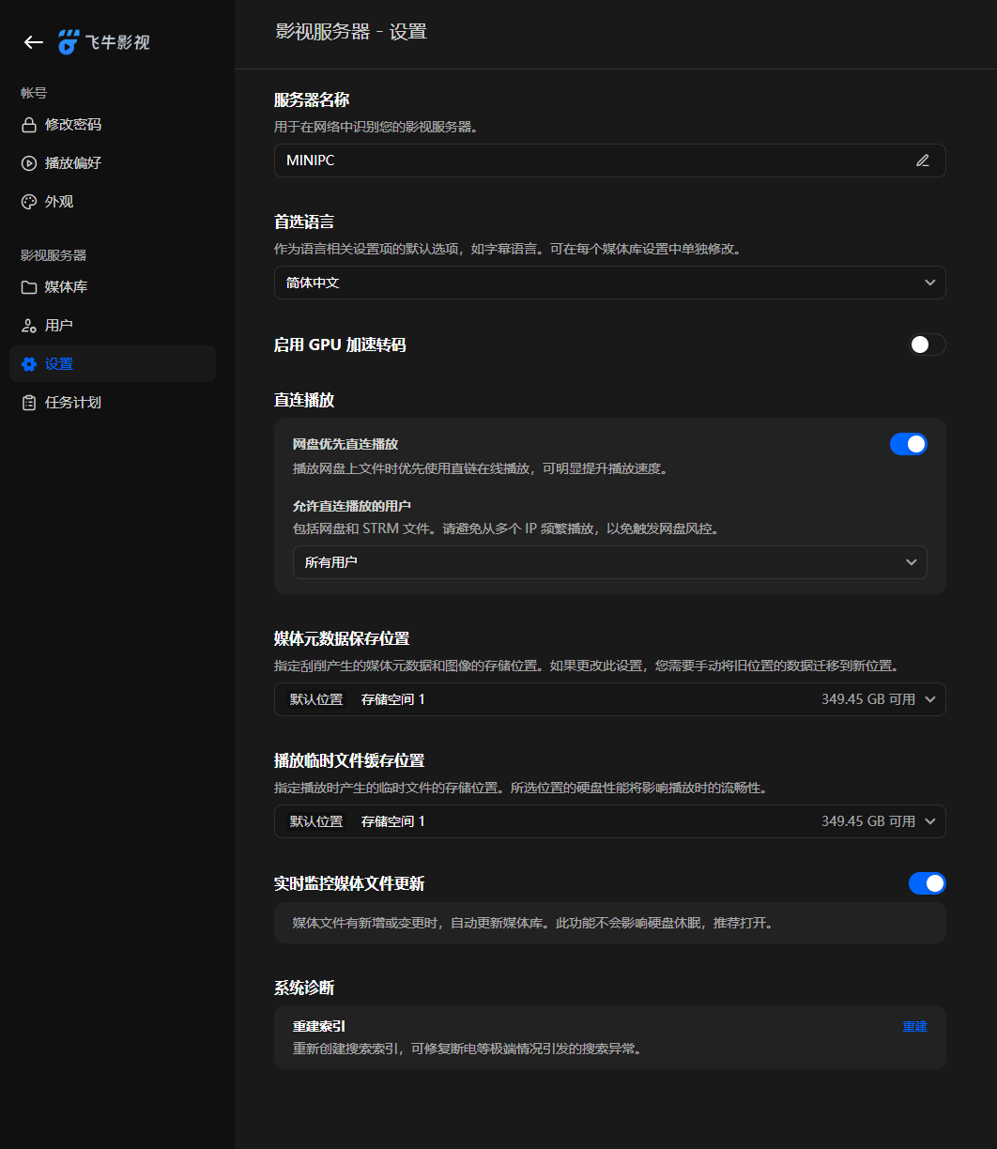This screenshot has height=1149, width=997.
Task: Open 播放临时文件缓存位置 storage dropdown
Action: [610, 821]
